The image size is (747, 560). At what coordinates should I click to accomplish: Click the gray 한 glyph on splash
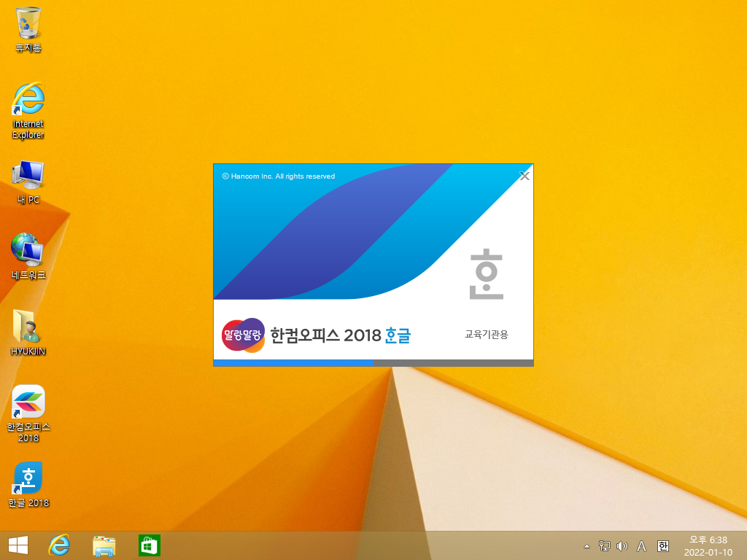click(x=487, y=274)
